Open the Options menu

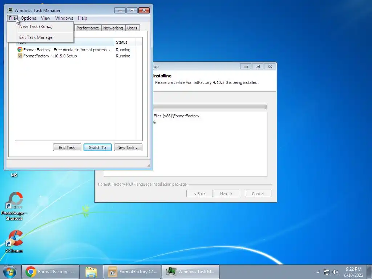tap(28, 18)
